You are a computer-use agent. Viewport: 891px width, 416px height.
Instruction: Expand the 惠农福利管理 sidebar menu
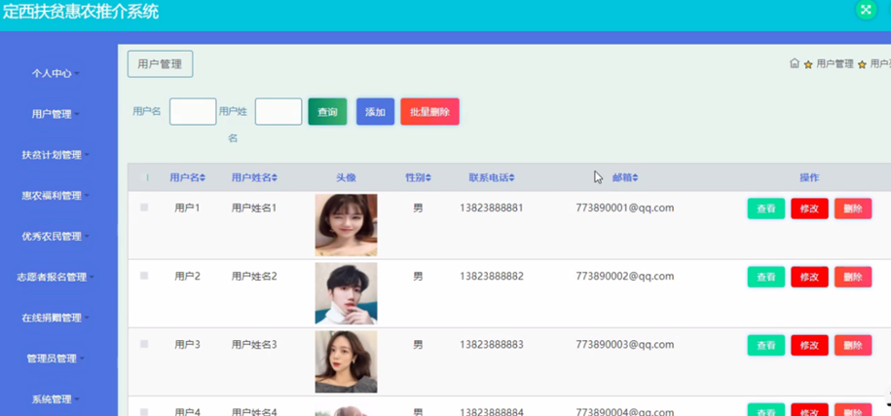(56, 196)
